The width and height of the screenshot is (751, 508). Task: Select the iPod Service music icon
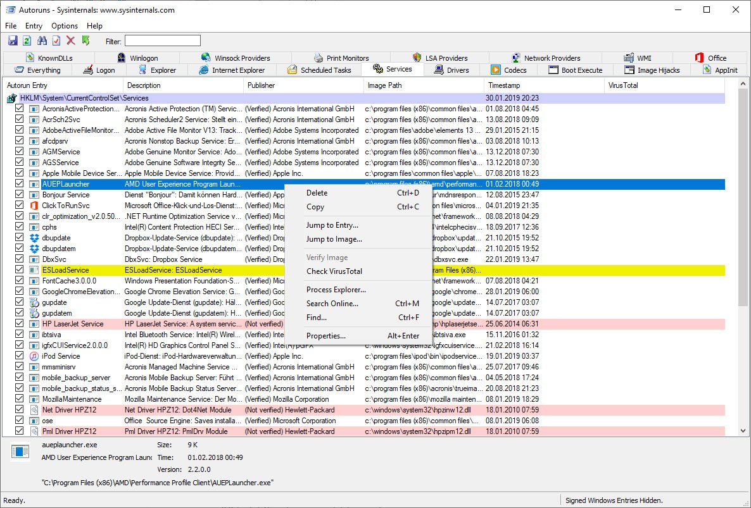(34, 356)
